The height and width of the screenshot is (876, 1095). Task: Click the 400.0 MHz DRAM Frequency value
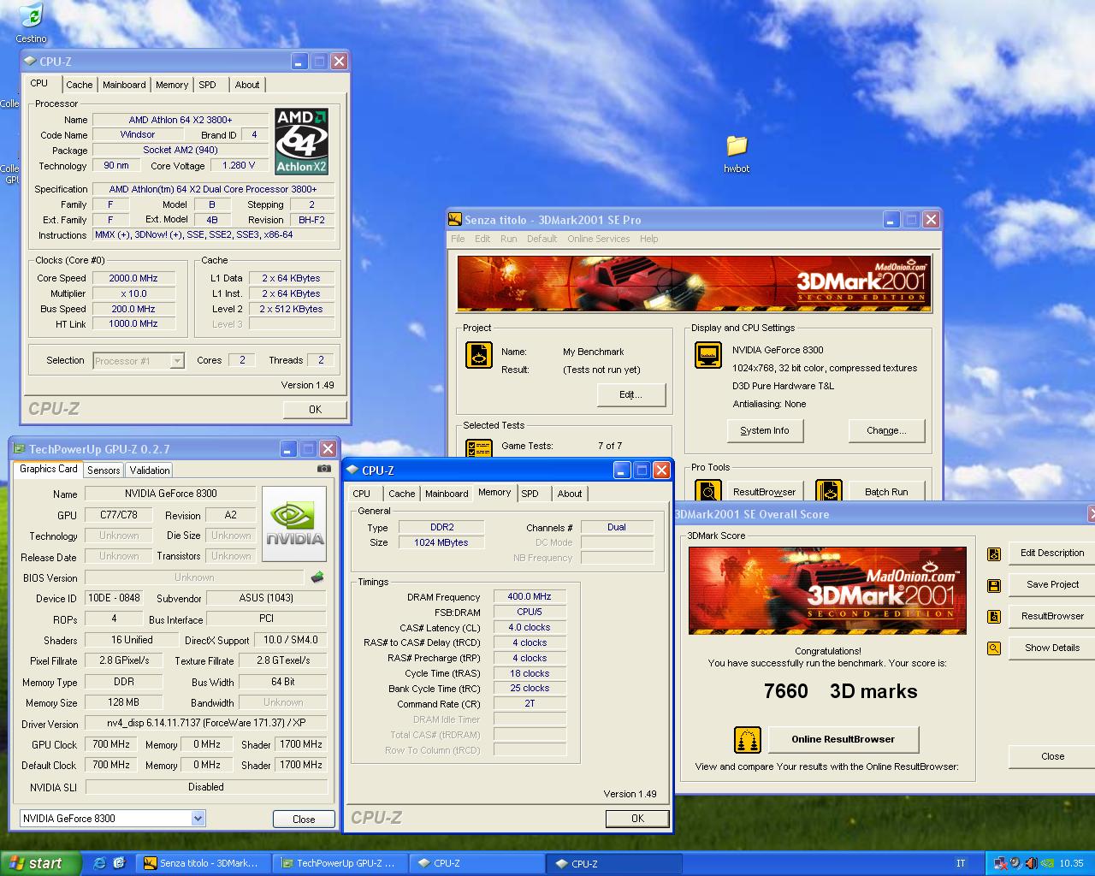[x=530, y=597]
